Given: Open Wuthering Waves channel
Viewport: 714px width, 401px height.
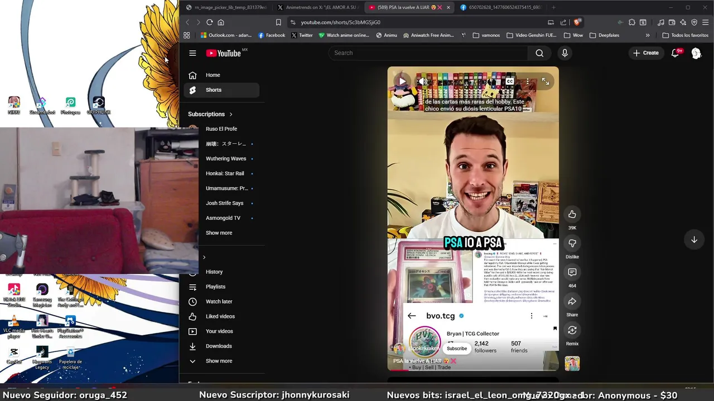Looking at the screenshot, I should [x=226, y=159].
